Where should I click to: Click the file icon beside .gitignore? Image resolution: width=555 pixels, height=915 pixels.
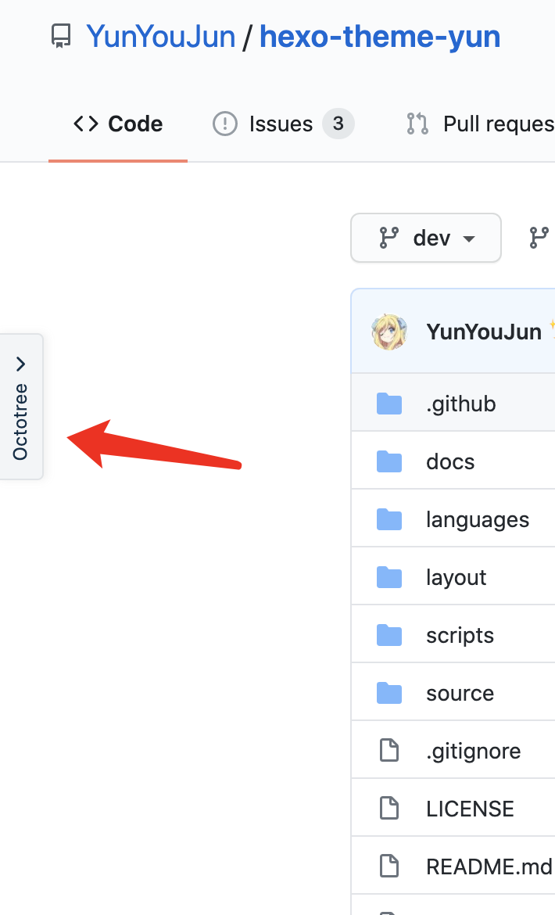388,750
